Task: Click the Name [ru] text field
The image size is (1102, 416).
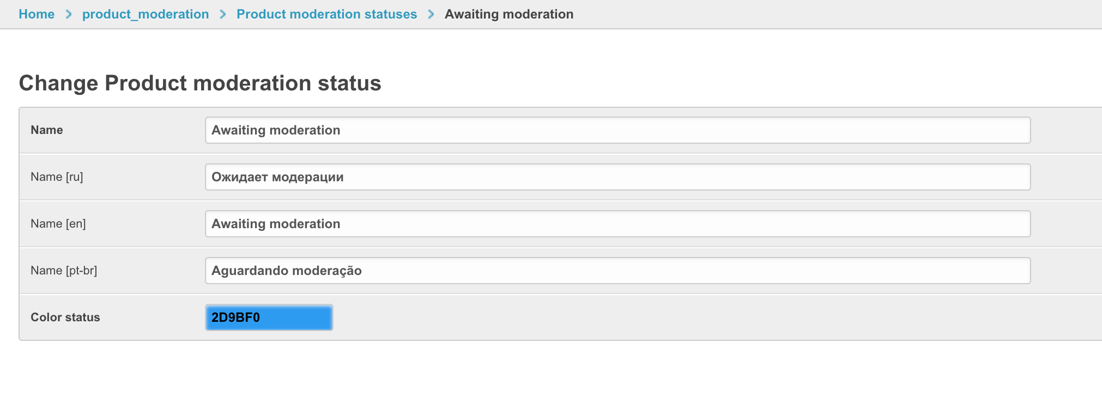Action: pyautogui.click(x=617, y=177)
